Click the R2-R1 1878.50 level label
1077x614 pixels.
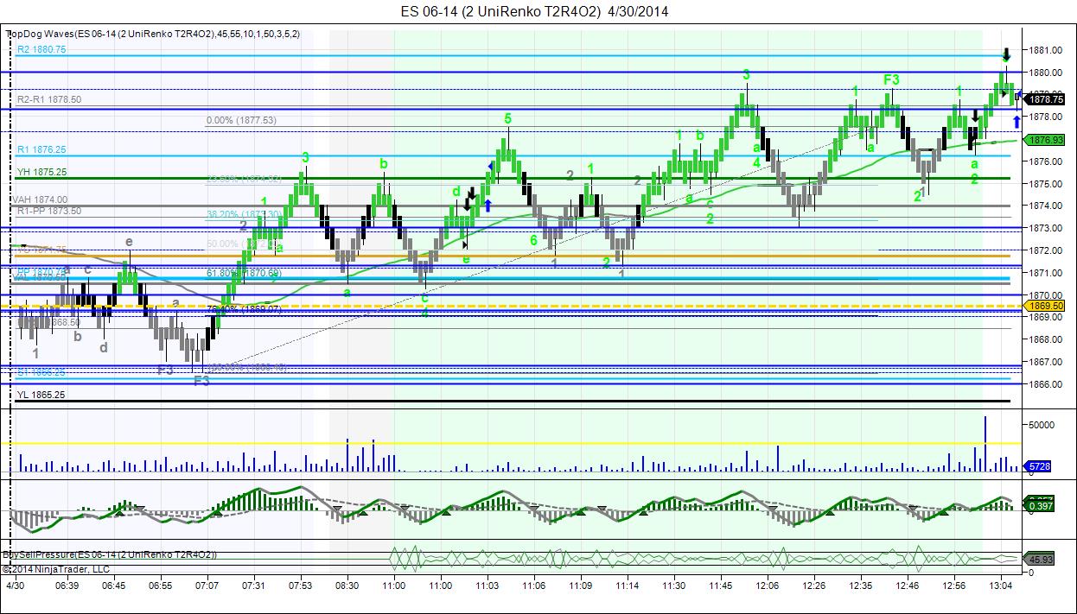[49, 99]
